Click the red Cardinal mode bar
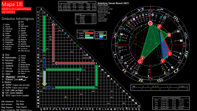Viewport: 197px width, 111px height. pos(89,33)
